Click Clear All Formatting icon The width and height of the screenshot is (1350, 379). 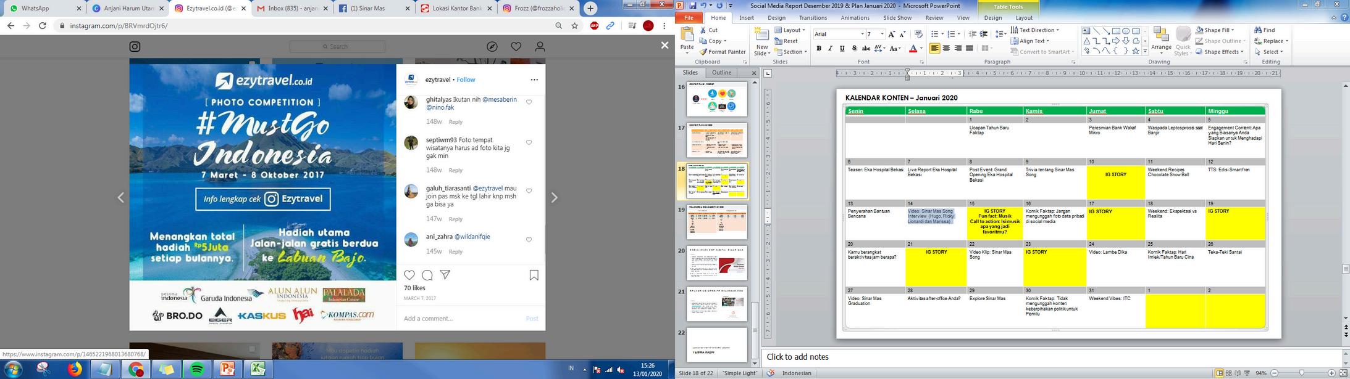[918, 34]
